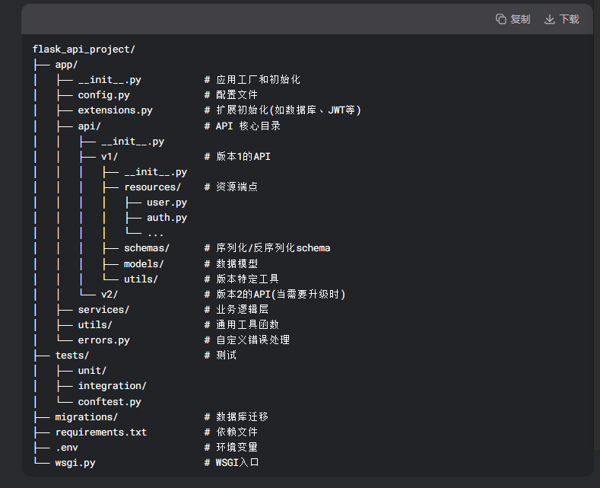Click errors.py file name

pos(103,340)
